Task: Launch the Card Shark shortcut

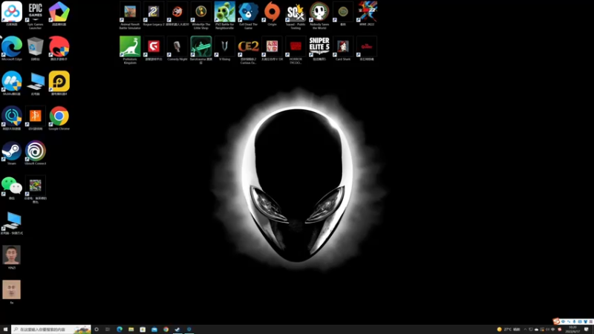Action: pyautogui.click(x=343, y=48)
